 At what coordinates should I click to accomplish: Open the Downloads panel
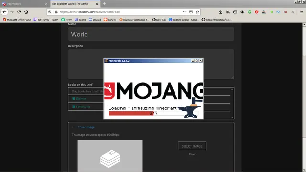pyautogui.click(x=221, y=12)
